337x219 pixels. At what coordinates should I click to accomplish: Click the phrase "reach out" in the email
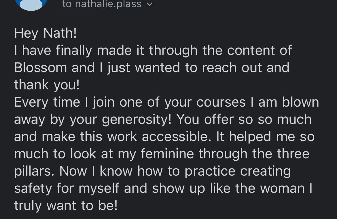pos(232,68)
